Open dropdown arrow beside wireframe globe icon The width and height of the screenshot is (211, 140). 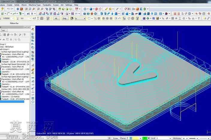coord(88,9)
